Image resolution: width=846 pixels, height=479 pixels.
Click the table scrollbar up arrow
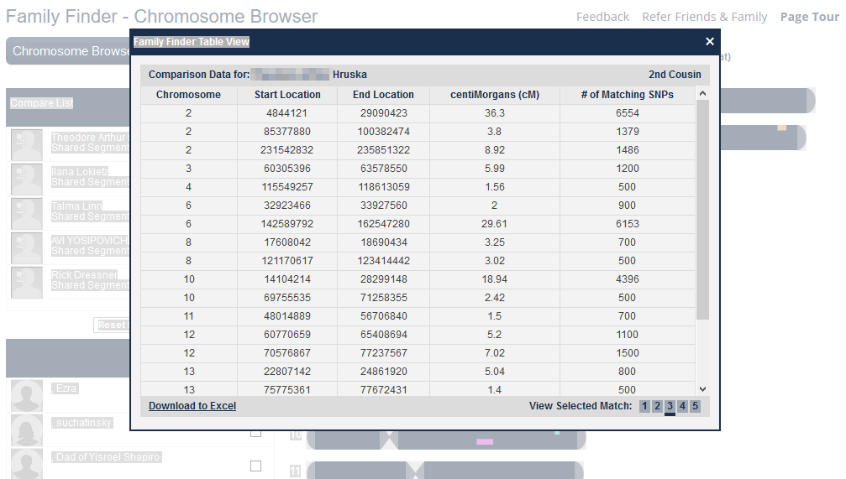702,94
